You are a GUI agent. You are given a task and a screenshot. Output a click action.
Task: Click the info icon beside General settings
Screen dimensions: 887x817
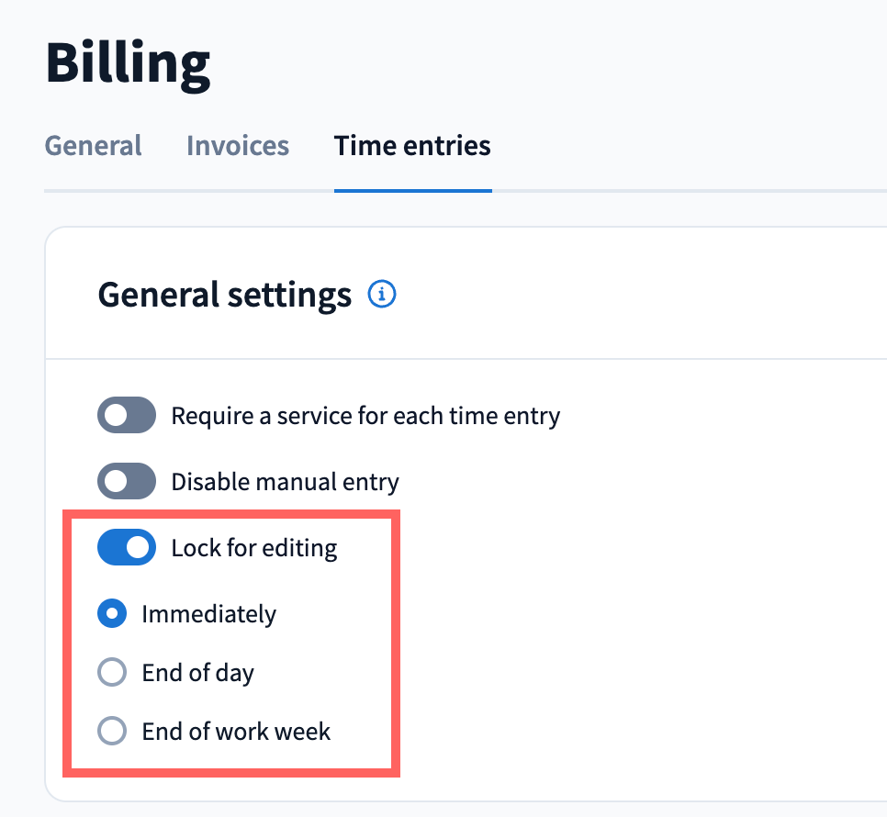pos(382,295)
